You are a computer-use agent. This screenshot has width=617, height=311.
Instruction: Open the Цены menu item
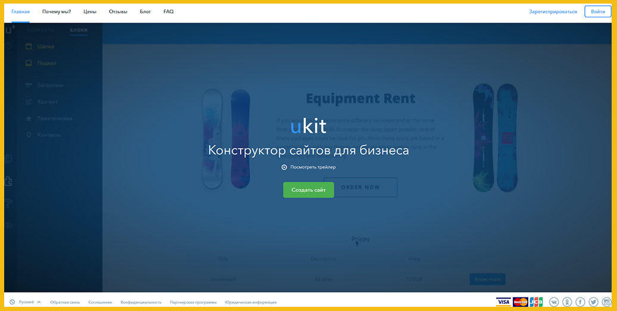pyautogui.click(x=90, y=12)
